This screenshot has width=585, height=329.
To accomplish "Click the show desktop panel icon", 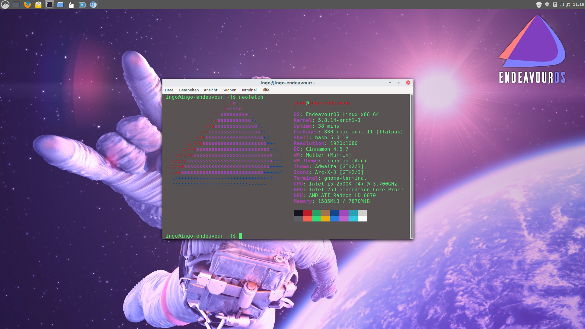I will (x=16, y=5).
